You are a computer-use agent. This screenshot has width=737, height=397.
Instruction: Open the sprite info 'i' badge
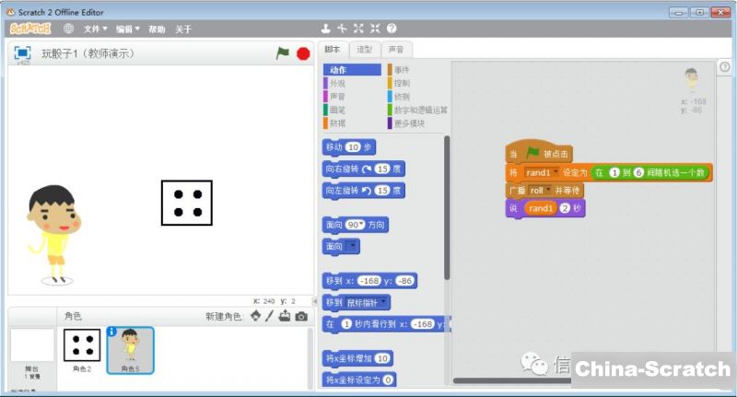(111, 332)
